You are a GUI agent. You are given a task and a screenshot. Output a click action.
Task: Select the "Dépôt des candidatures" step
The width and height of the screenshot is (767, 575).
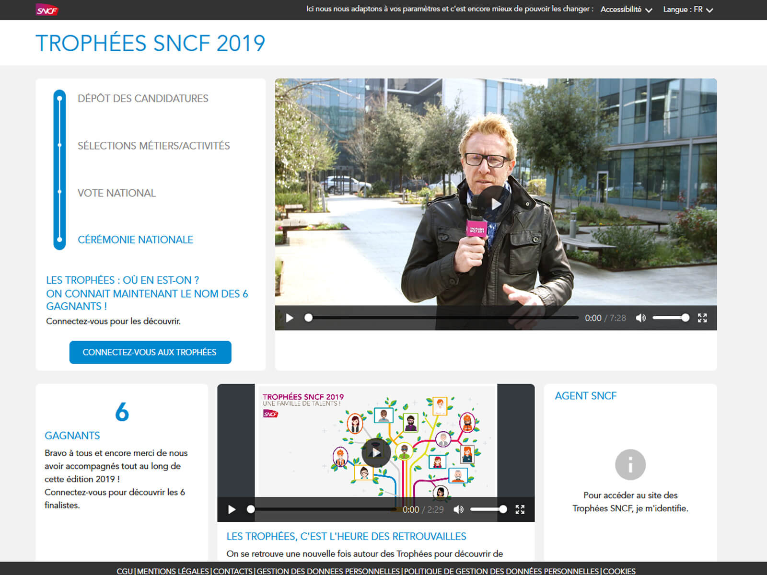point(142,98)
